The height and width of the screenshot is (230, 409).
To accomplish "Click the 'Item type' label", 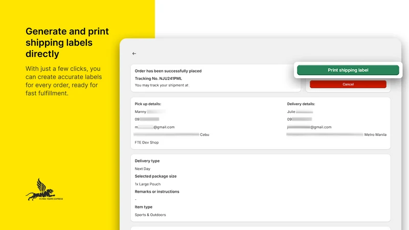I will 144,207.
